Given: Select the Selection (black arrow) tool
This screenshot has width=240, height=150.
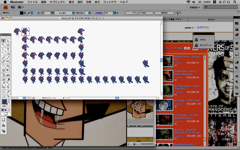Looking at the screenshot, I should tap(3, 41).
